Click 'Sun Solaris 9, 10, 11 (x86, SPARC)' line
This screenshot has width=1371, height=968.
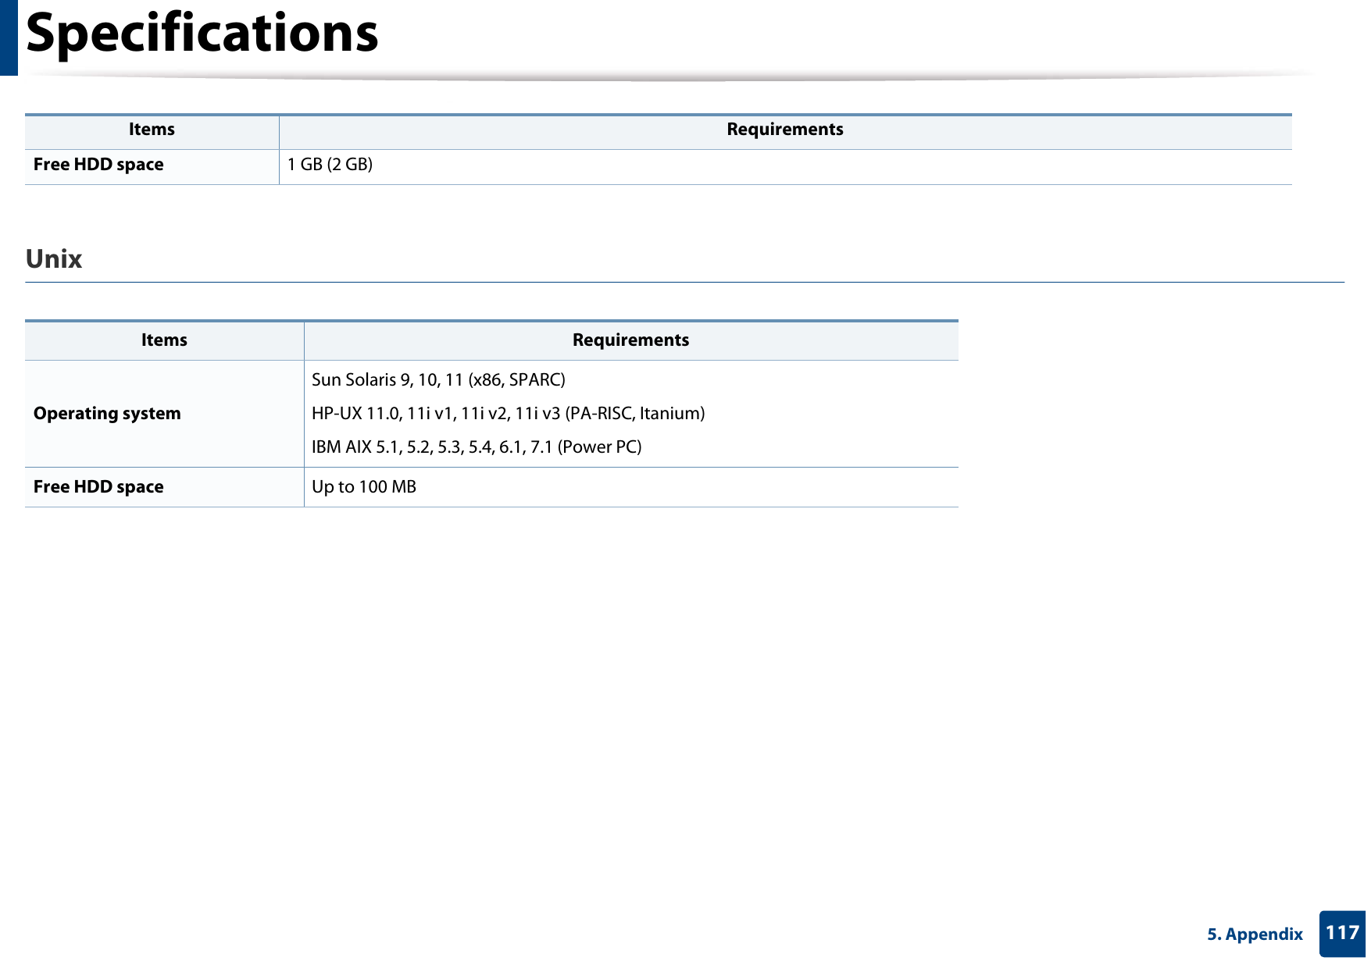coord(438,380)
